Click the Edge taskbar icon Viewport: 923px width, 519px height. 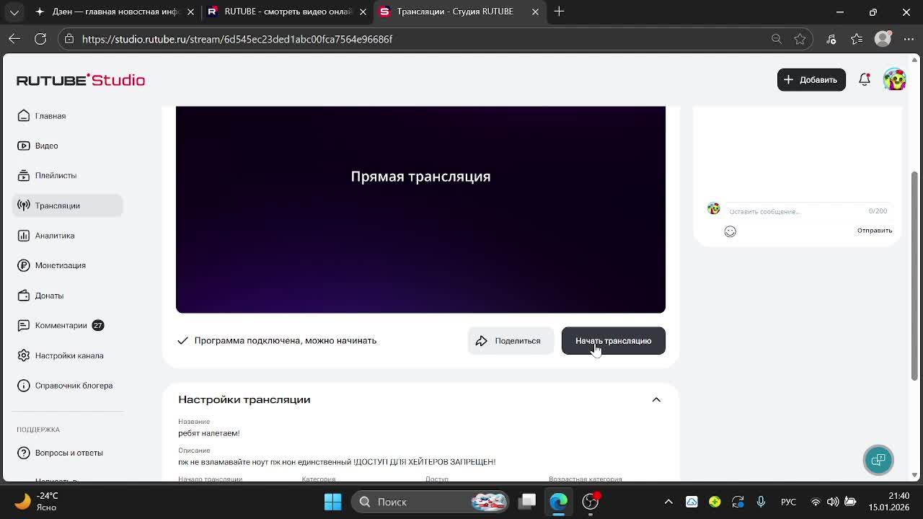(559, 502)
